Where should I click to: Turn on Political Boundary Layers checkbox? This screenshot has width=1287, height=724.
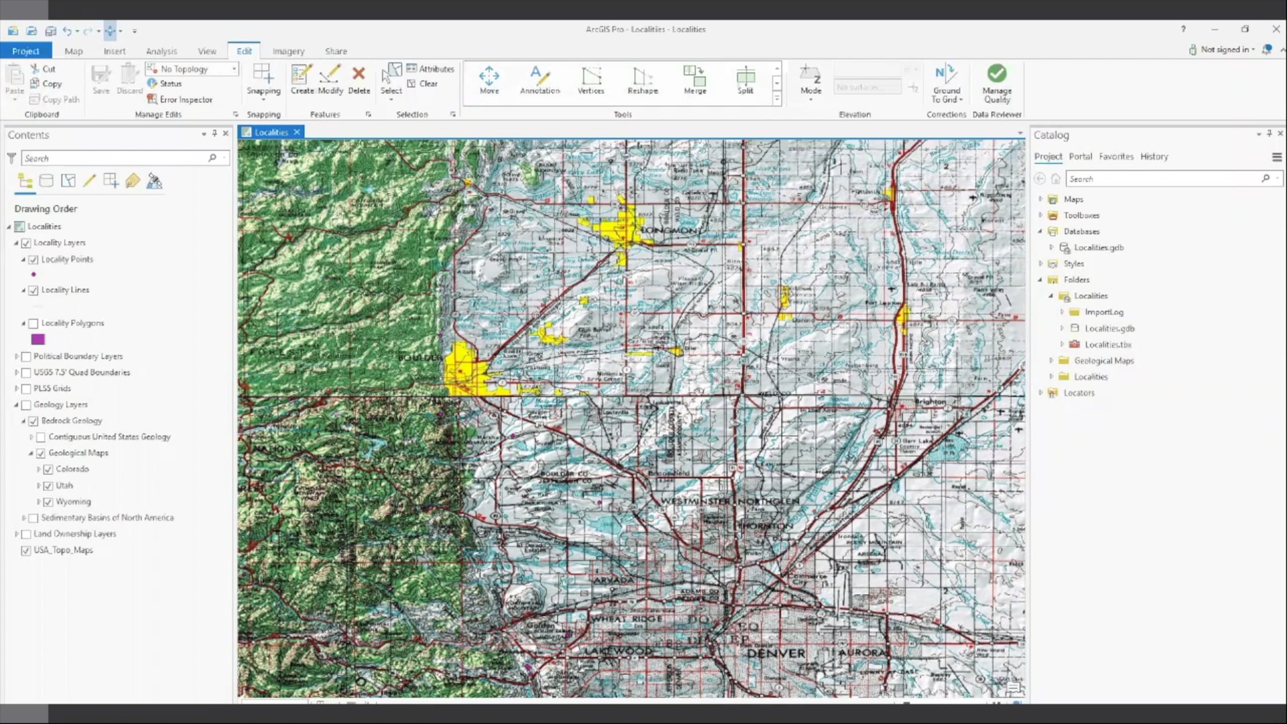pyautogui.click(x=26, y=357)
